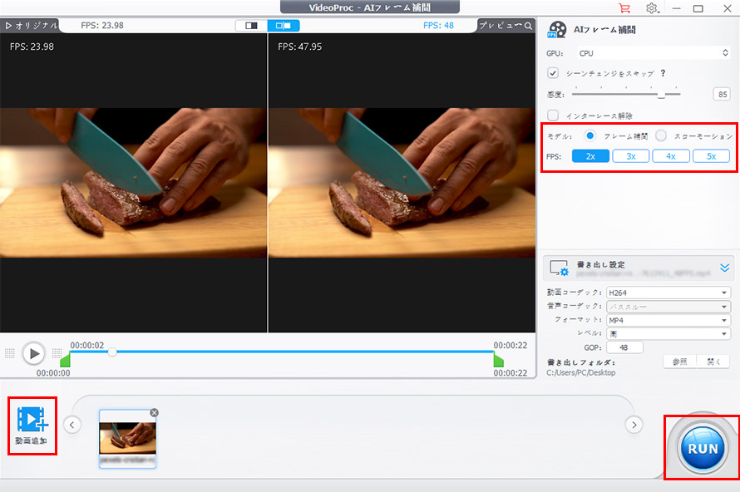Play the video with the play button
Screen dimensions: 740x492
tap(34, 353)
